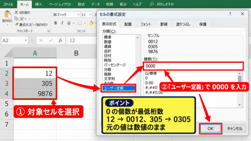
Task: Click 書式のコピー/貼り付け button
Action: [x=31, y=25]
